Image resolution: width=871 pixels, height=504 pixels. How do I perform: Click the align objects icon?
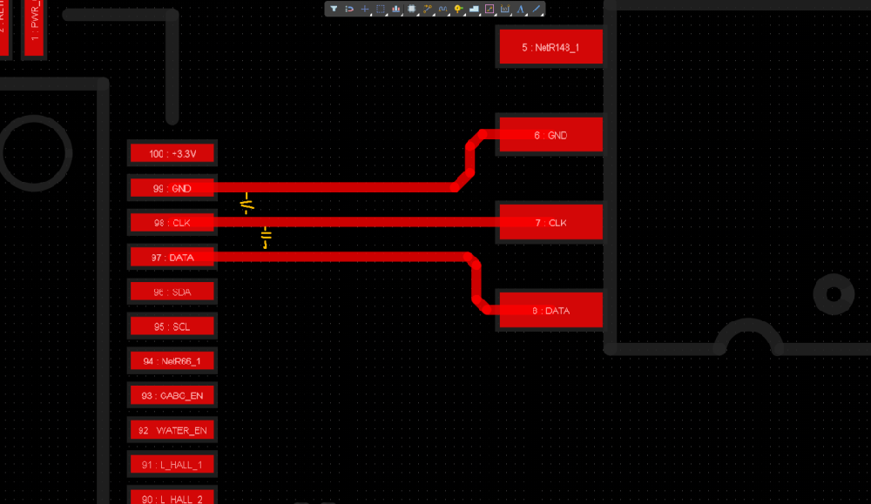point(396,9)
